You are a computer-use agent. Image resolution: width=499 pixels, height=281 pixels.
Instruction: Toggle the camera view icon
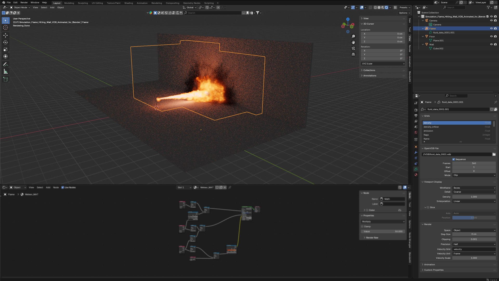coord(353,48)
